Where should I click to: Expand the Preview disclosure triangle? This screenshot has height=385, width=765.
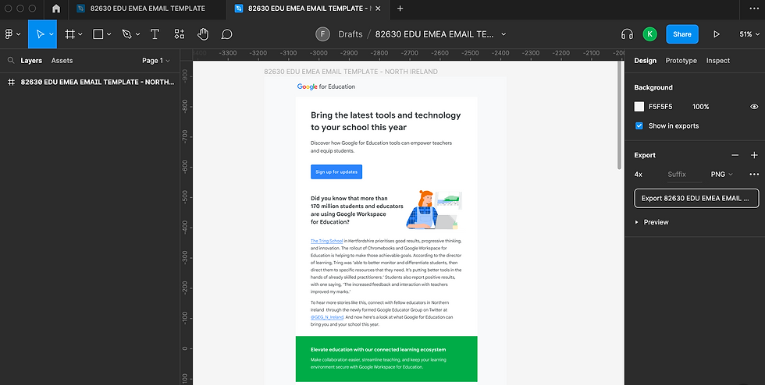(x=637, y=222)
